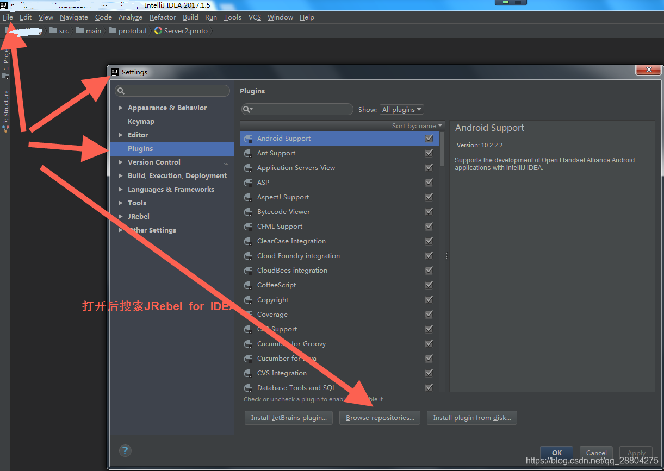Open the Build menu

click(190, 17)
